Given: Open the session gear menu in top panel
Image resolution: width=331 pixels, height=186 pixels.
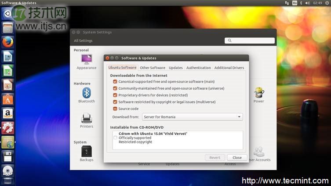Looking at the screenshot, I should 327,3.
